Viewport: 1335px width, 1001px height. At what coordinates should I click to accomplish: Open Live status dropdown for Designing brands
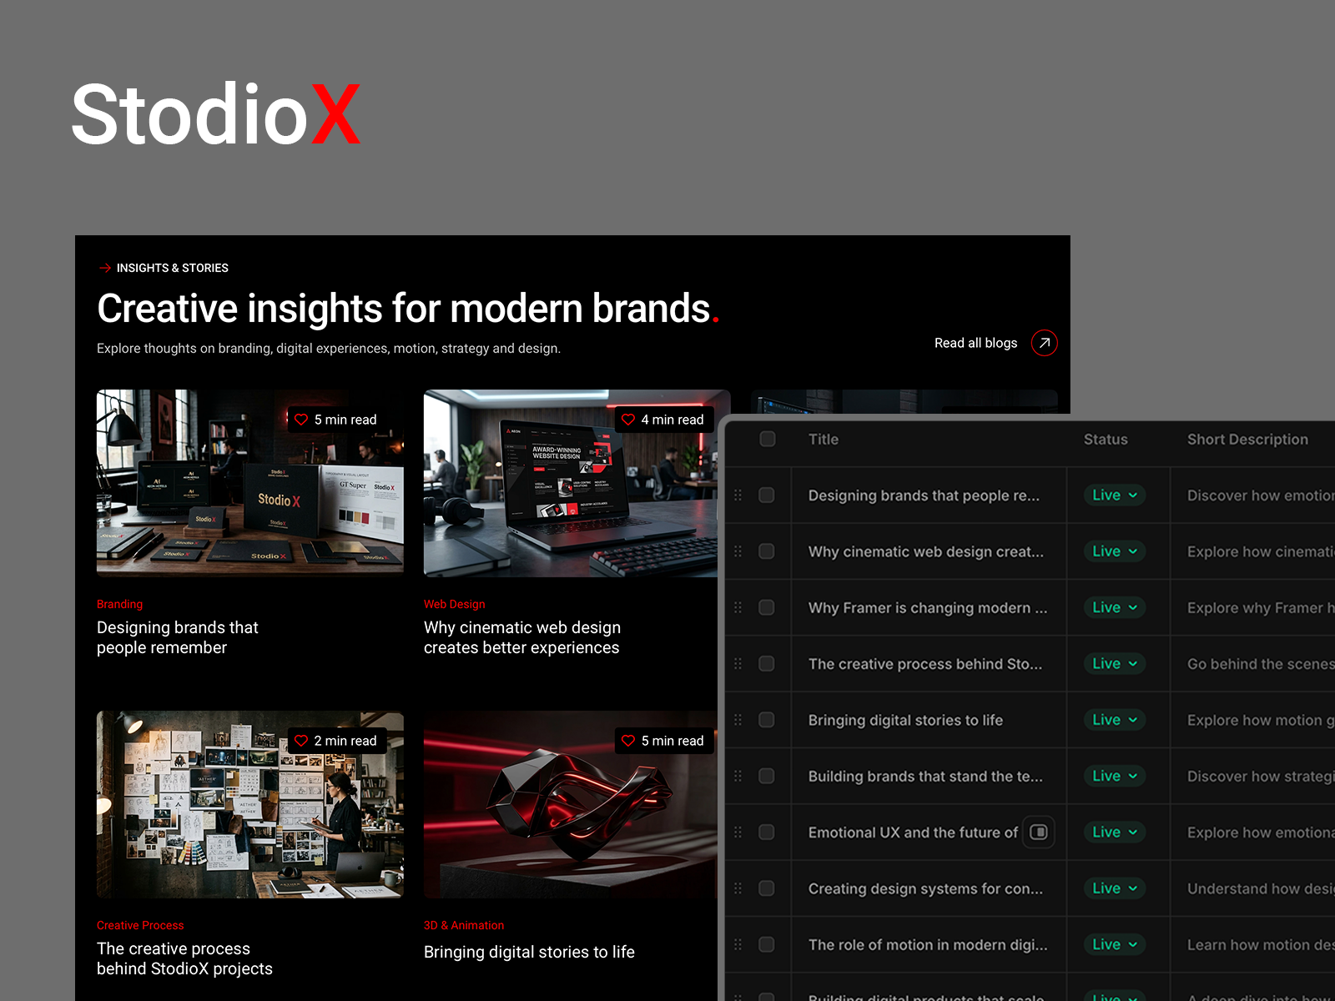pyautogui.click(x=1115, y=495)
